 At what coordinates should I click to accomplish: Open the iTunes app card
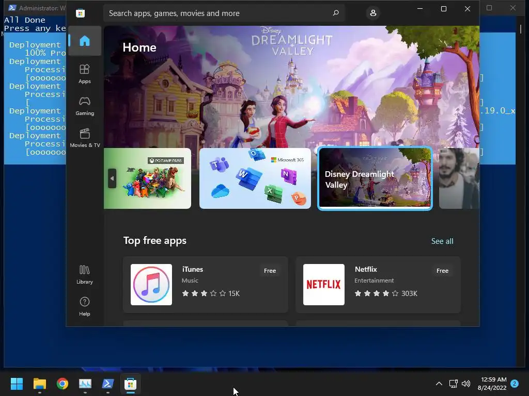pos(206,285)
